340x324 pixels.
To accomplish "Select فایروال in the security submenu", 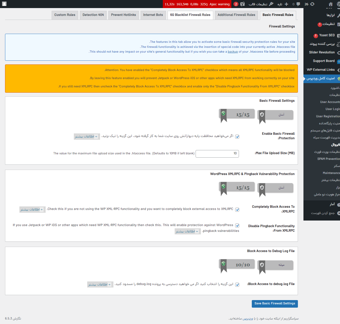I will (335, 145).
